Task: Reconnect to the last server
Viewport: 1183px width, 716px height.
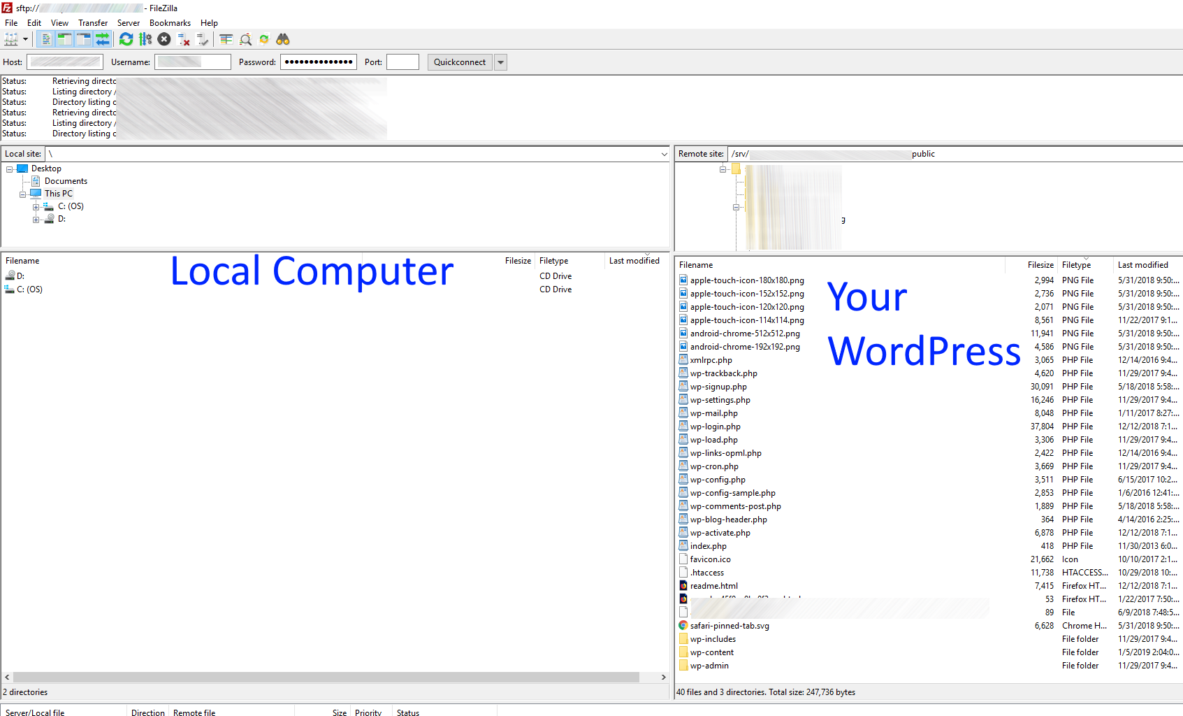Action: point(203,39)
